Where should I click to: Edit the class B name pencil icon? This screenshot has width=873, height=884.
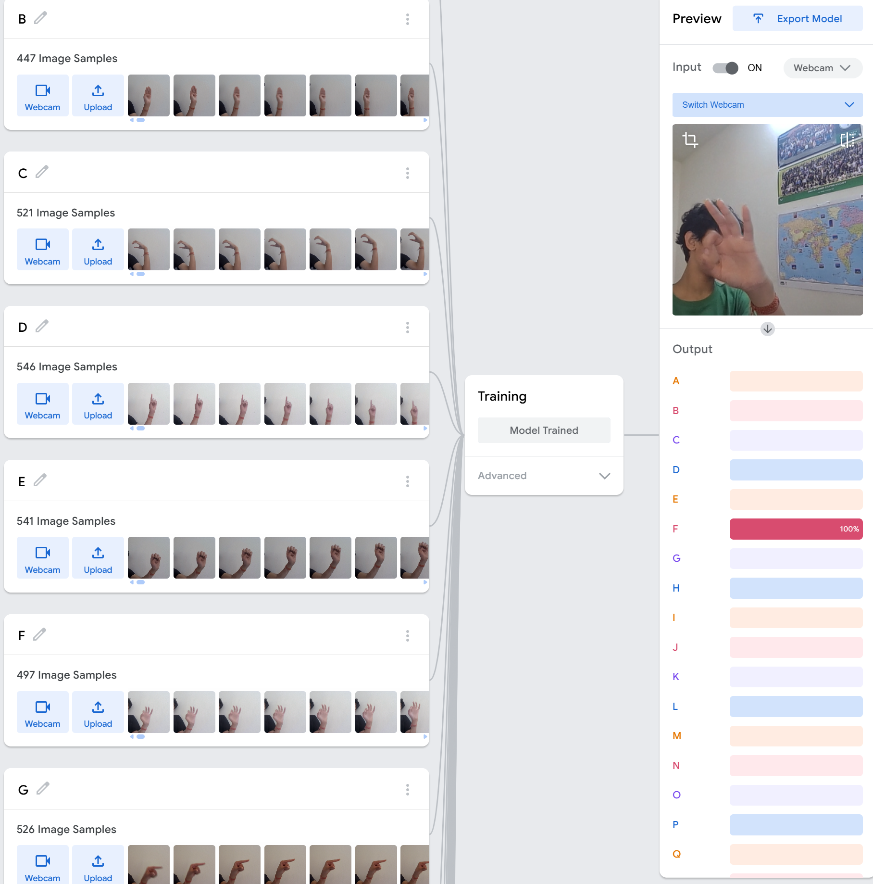pos(41,18)
